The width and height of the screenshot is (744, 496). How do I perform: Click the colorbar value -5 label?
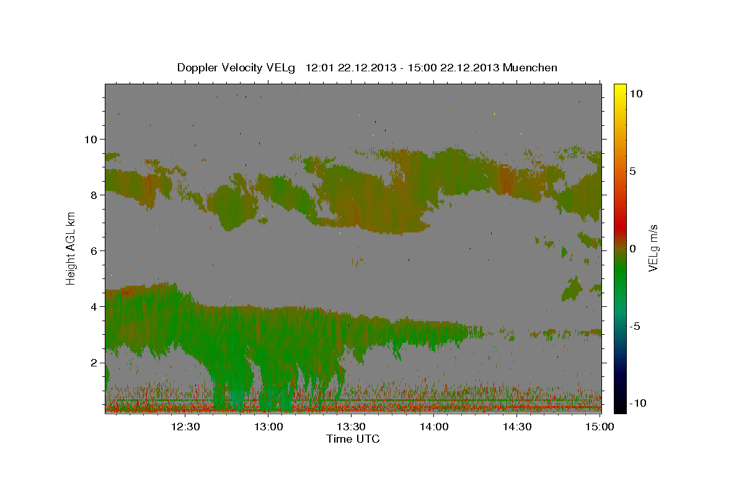(x=635, y=326)
